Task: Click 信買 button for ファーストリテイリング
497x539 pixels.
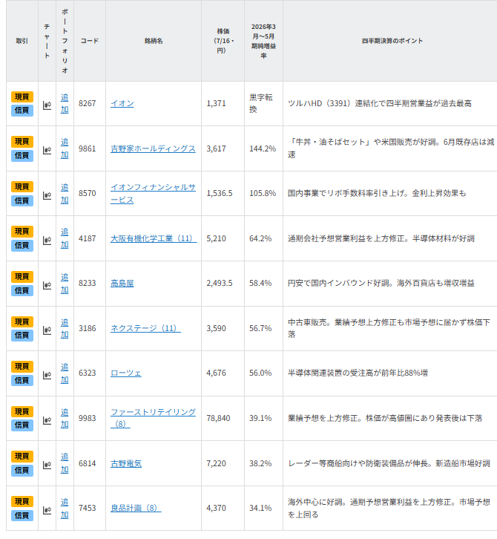Action: tap(22, 425)
